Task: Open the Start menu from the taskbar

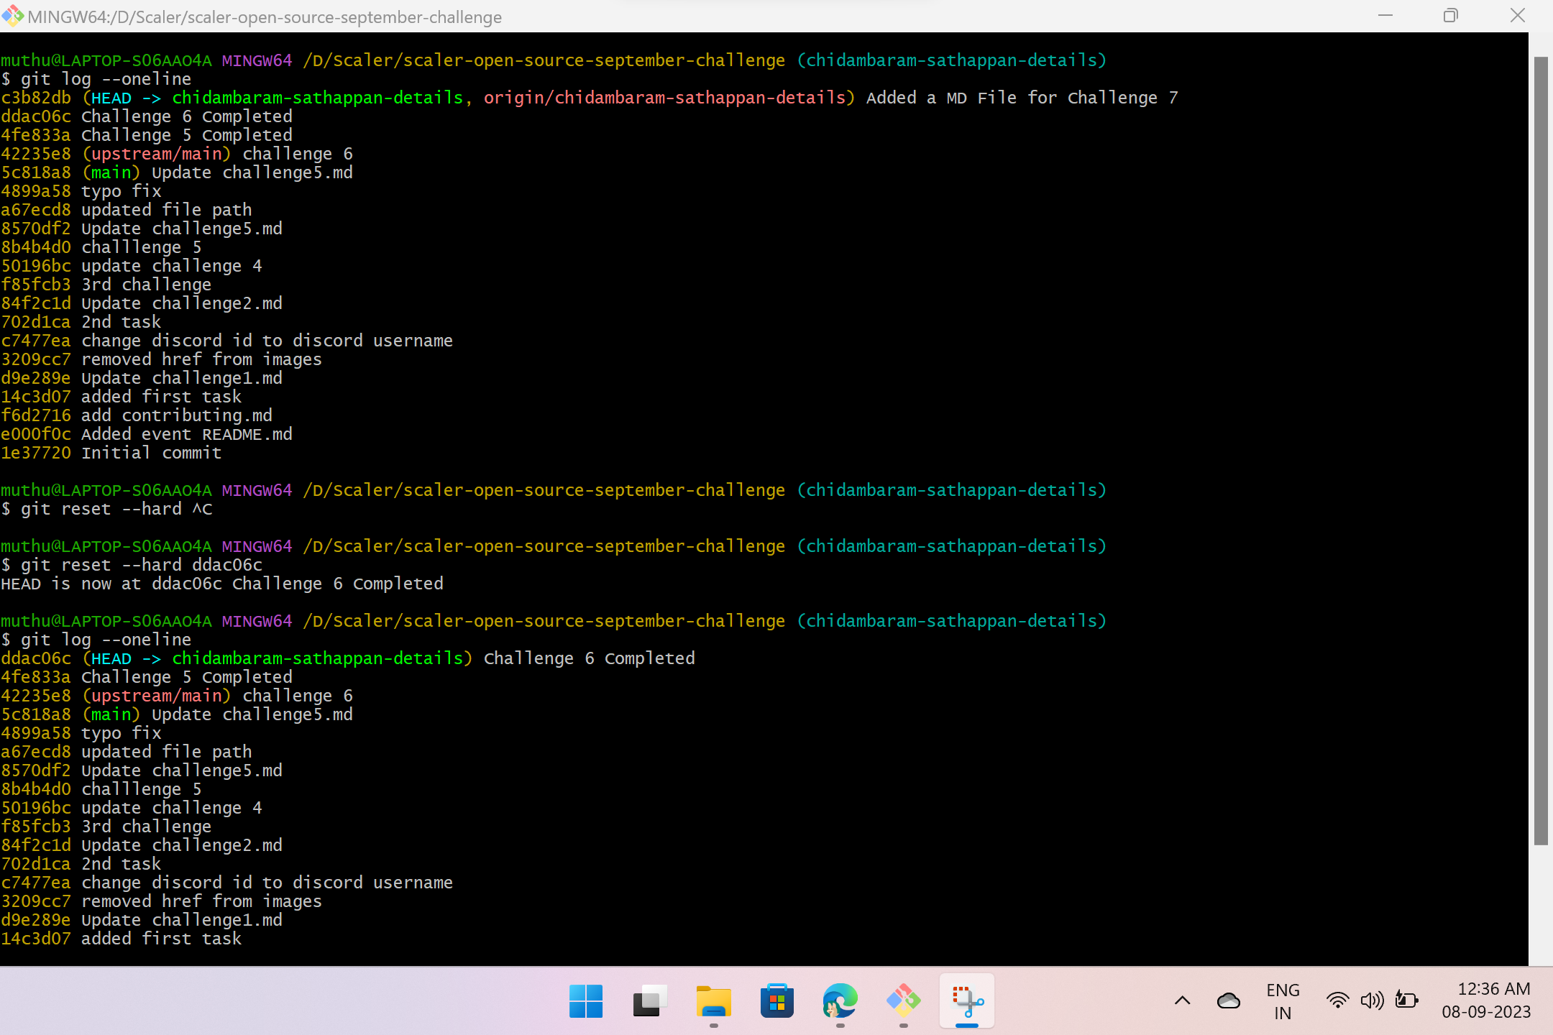Action: (x=585, y=1001)
